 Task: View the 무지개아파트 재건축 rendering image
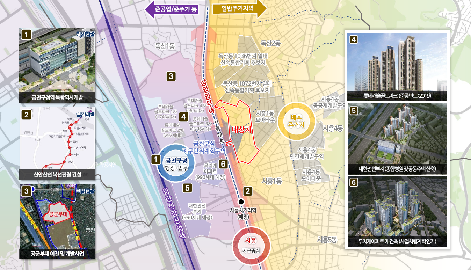[397, 211]
